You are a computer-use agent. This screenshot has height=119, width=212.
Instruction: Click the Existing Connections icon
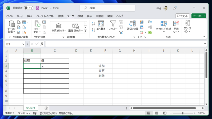[24, 32]
